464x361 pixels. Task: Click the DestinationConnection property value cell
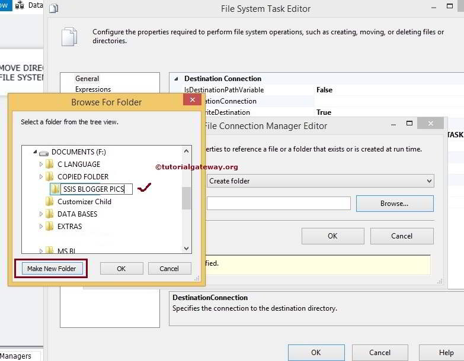pyautogui.click(x=389, y=101)
